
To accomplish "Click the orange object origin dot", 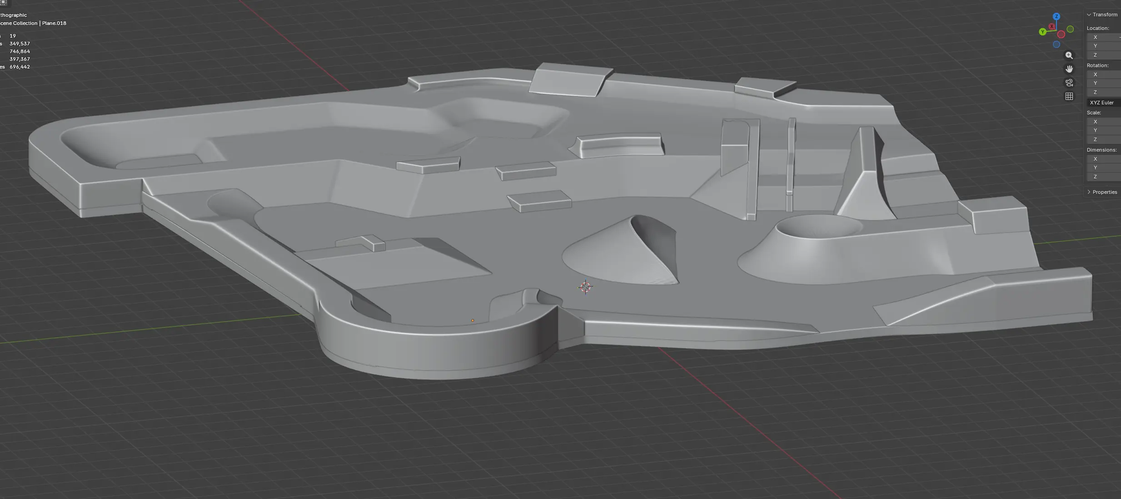I will coord(473,321).
